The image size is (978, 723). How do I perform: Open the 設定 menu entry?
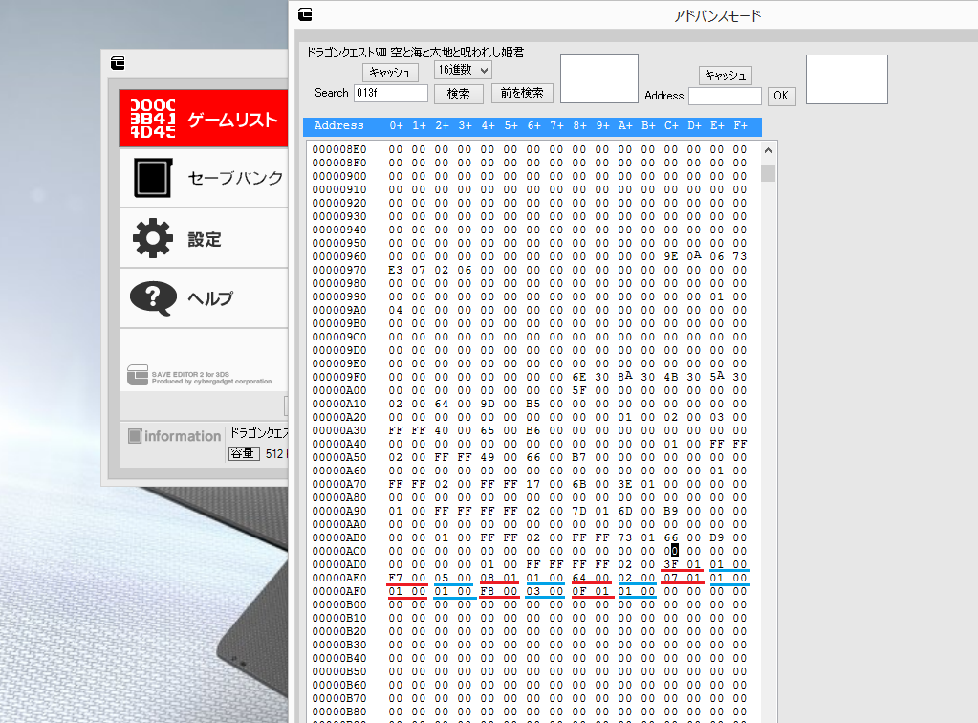(204, 239)
